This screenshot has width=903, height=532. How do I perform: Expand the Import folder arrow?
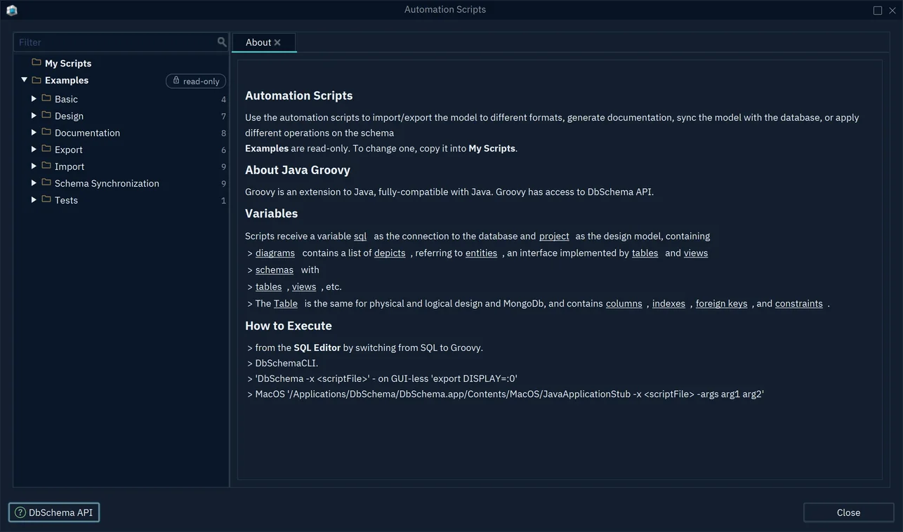tap(34, 166)
